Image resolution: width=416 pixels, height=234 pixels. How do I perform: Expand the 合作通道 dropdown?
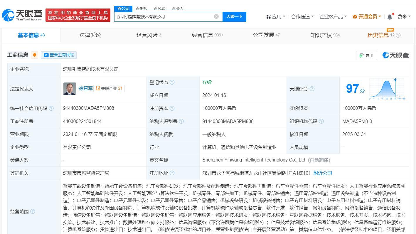click(302, 17)
